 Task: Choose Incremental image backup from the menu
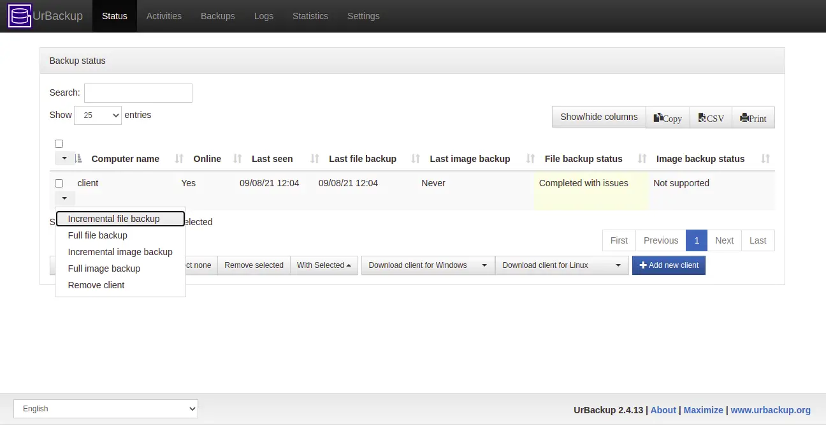[120, 252]
